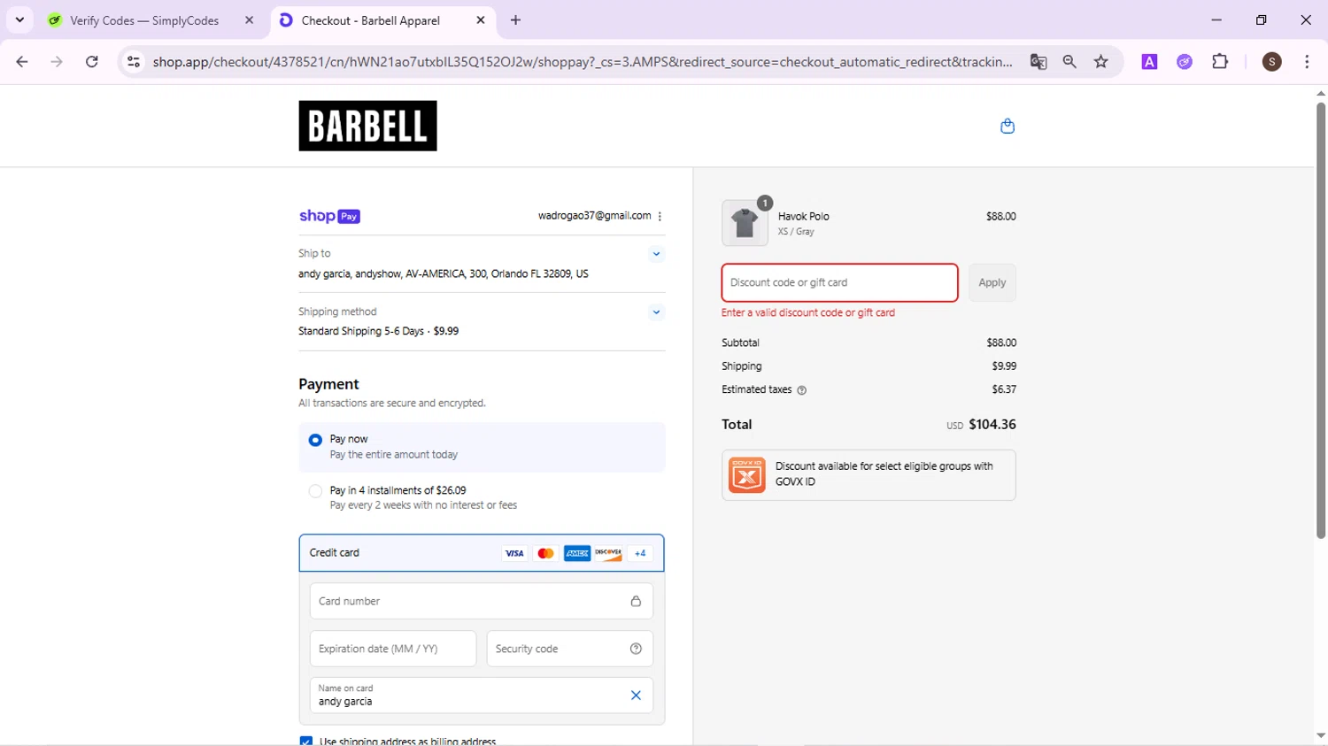Screen dimensions: 1328x746
Task: Open the shopping bag cart icon
Action: pos(1007,126)
